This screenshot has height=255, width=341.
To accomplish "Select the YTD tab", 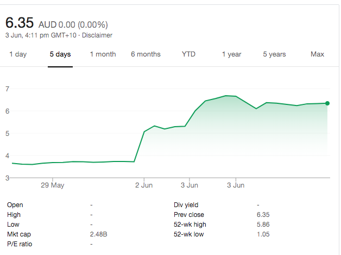I will [x=188, y=54].
